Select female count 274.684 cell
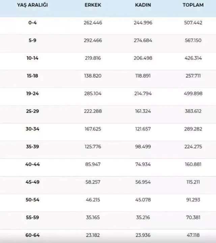216x243 pixels. coord(143,40)
